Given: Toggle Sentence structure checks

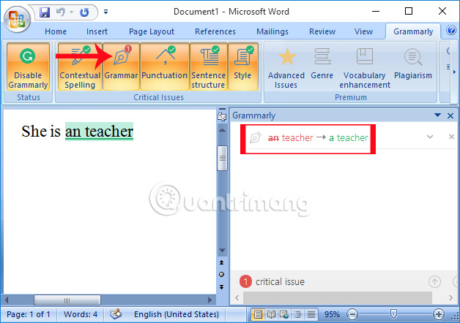Looking at the screenshot, I should click(208, 66).
